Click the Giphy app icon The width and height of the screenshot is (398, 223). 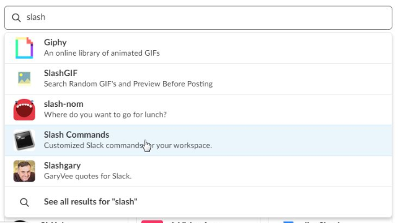[24, 48]
